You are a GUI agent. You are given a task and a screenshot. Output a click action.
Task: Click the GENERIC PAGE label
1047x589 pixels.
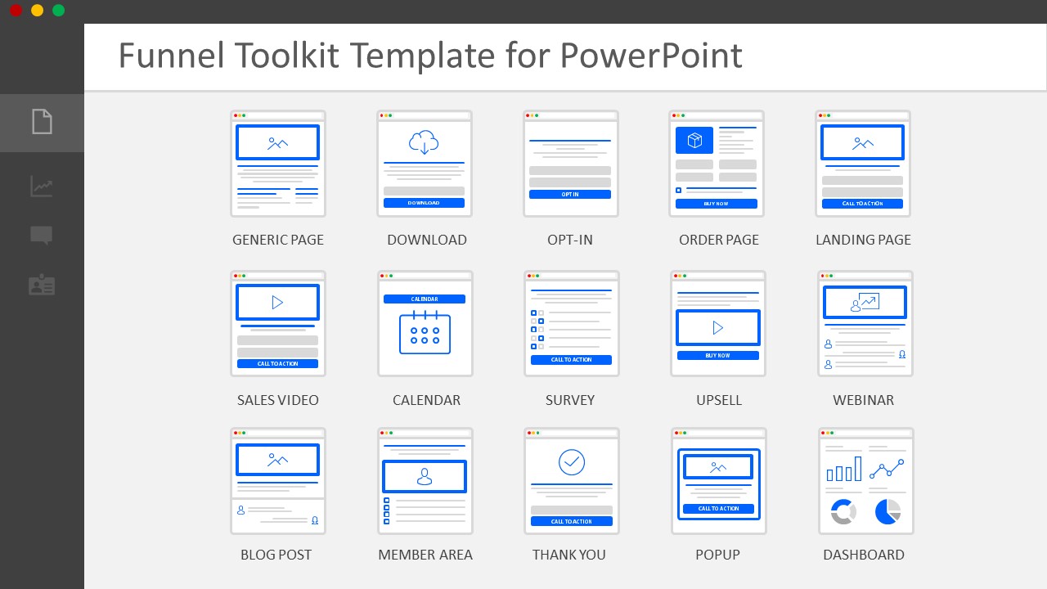(278, 240)
